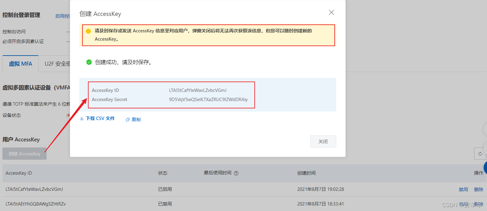Select the AccessKey ID value LTAI5tCafYteWavLZvbcVGmJ in dialog
The height and width of the screenshot is (211, 487).
(198, 90)
